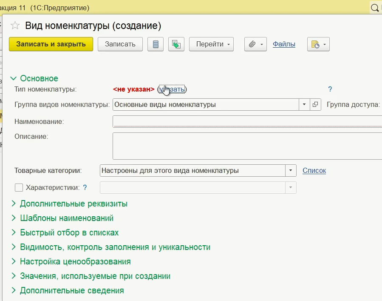Screen dimensions: 382x301
Task: Open the create-based-on document icon dropdown
Action: pyautogui.click(x=318, y=44)
